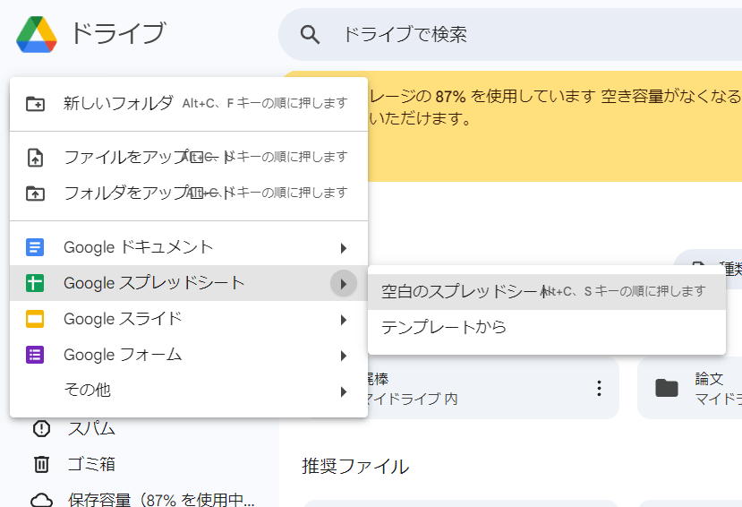
Task: Click the yellow Google スライド icon
Action: pyautogui.click(x=35, y=319)
